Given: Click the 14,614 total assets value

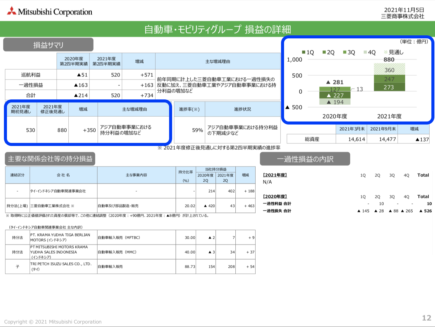Looking at the screenshot, I should click(x=357, y=139).
